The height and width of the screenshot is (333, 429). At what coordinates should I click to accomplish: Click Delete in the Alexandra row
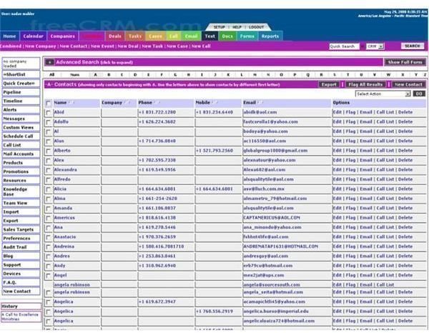pyautogui.click(x=405, y=170)
